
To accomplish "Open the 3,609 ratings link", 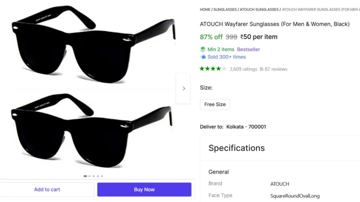I will (x=243, y=69).
